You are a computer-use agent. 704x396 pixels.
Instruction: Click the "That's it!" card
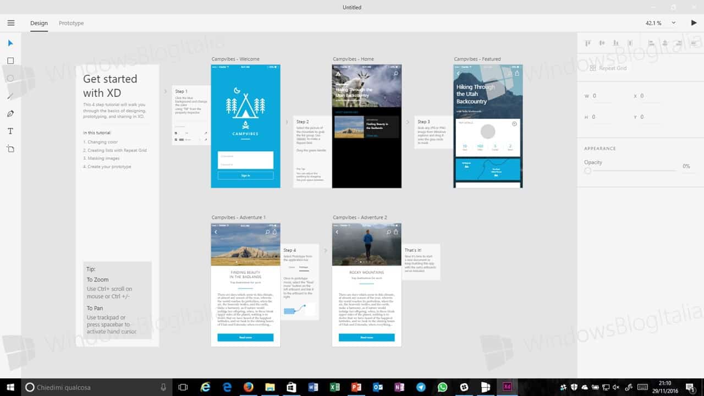coord(421,262)
